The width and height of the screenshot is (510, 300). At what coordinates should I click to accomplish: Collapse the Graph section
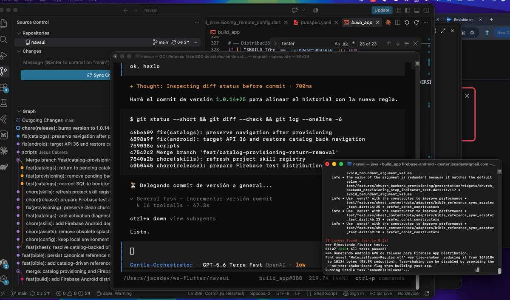[19, 111]
